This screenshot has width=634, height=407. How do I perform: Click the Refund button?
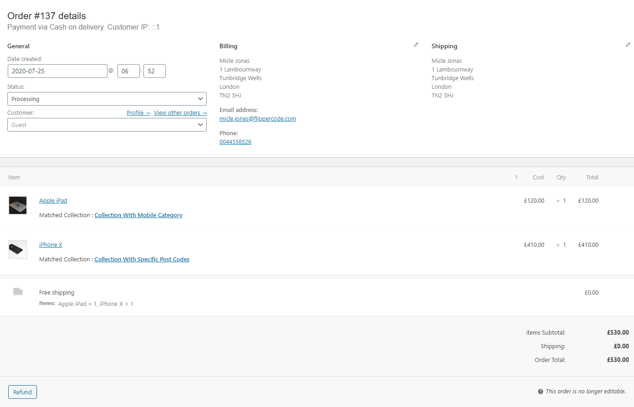(x=22, y=392)
